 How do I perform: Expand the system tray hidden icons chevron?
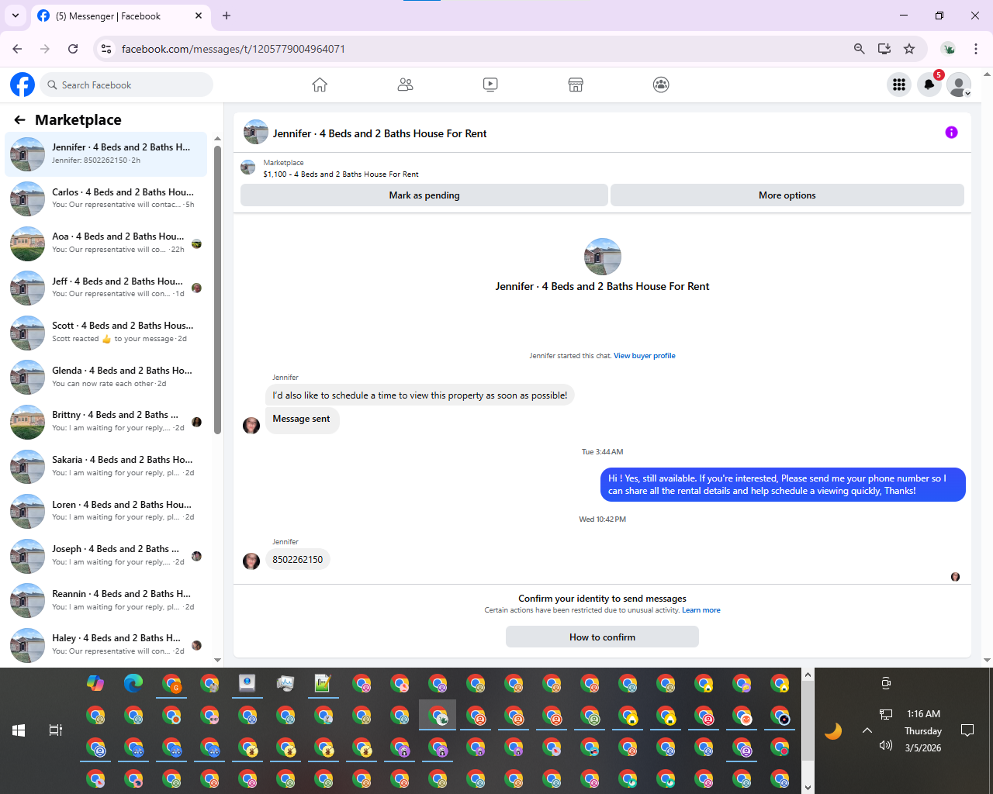(x=867, y=730)
